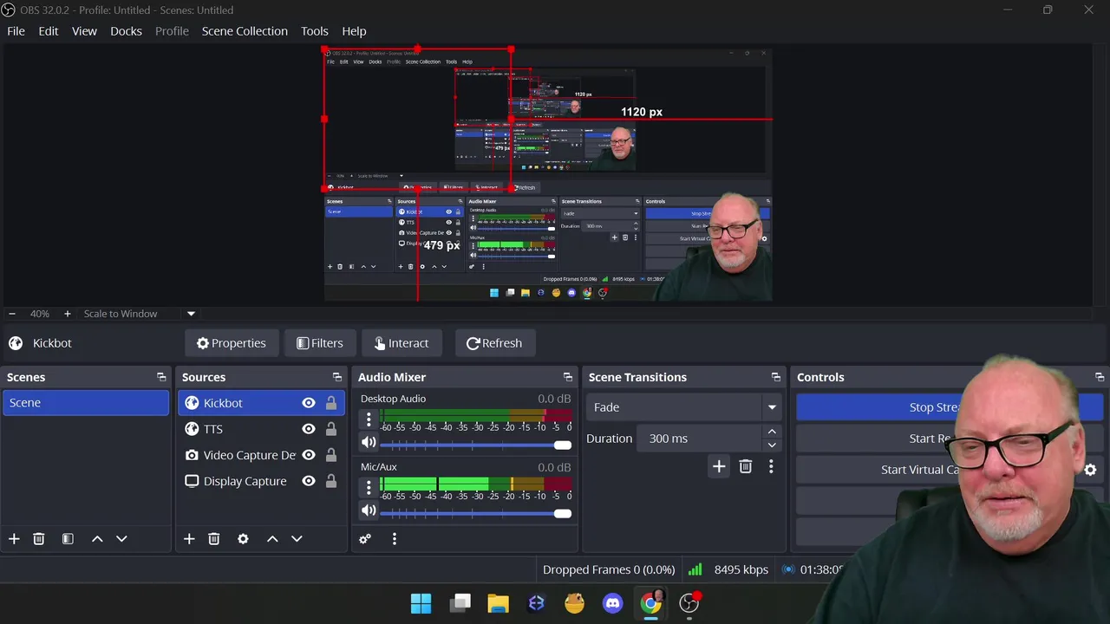Move source up with arrow icon
The image size is (1110, 624).
pyautogui.click(x=272, y=539)
